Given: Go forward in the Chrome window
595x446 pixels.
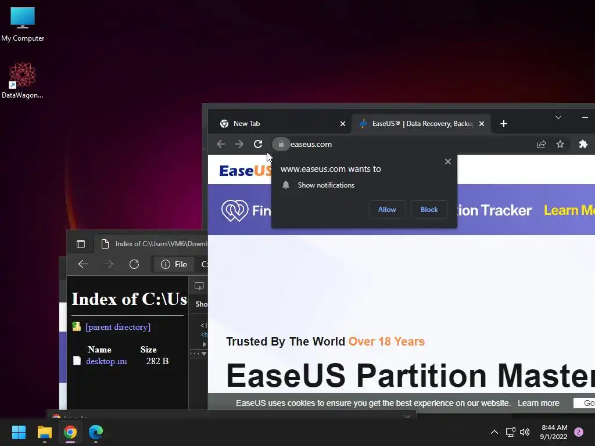Looking at the screenshot, I should coord(239,144).
